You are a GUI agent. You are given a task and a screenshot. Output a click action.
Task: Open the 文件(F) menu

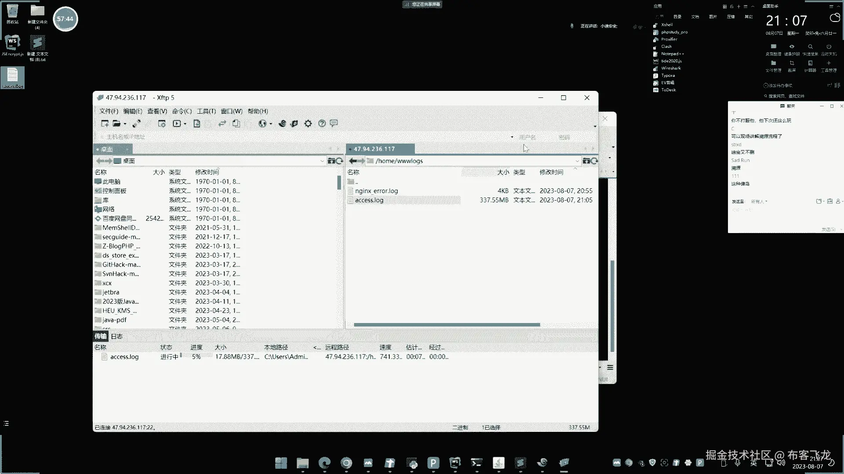tap(109, 111)
